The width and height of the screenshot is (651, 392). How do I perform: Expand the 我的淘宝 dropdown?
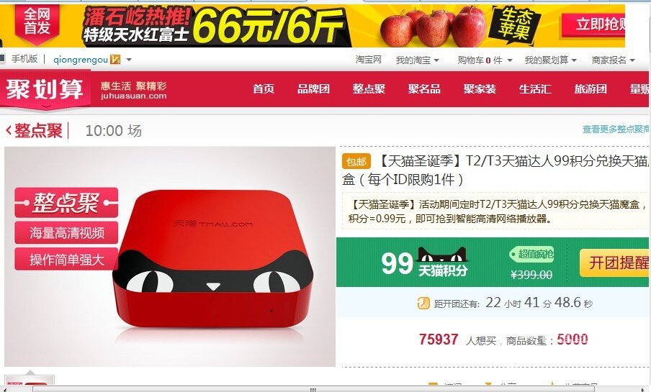tap(436, 60)
